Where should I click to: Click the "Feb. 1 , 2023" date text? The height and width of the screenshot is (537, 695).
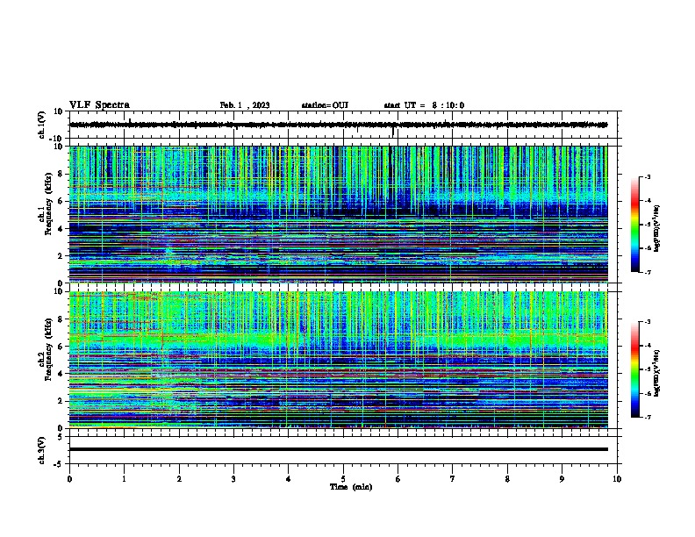(245, 105)
